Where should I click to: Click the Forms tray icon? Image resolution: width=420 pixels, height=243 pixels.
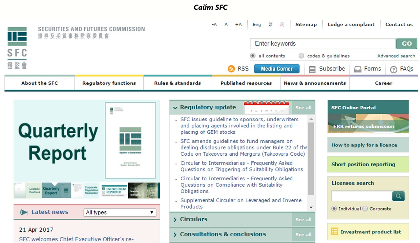coord(357,69)
